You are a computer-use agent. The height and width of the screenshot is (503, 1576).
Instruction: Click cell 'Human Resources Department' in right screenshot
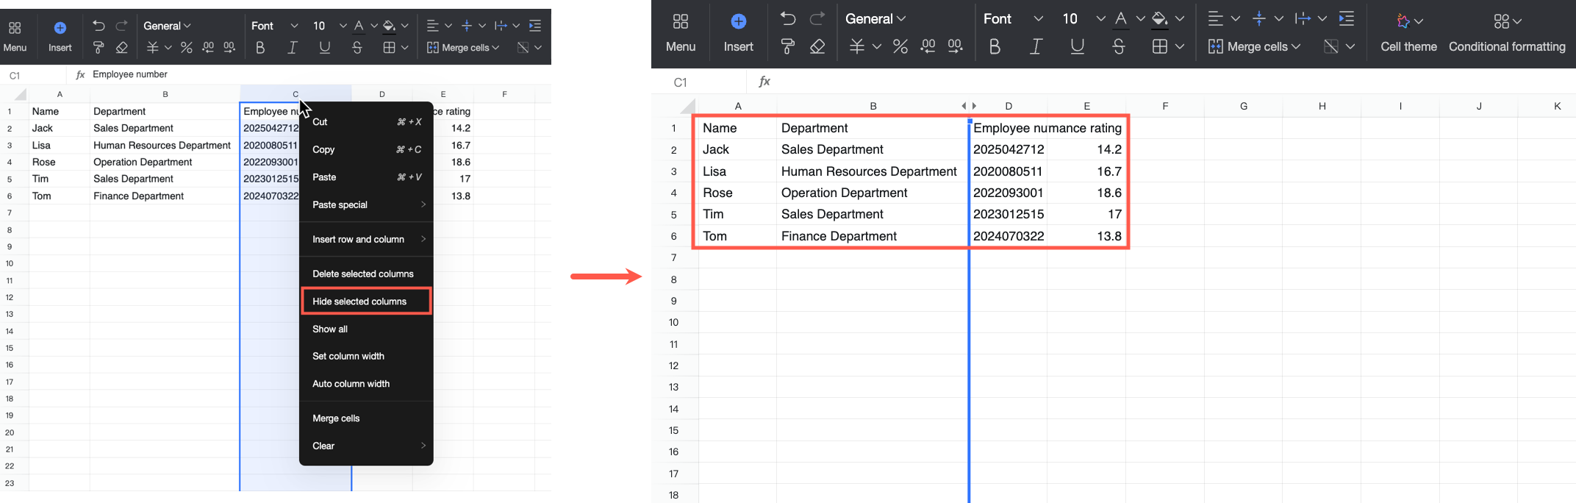873,171
